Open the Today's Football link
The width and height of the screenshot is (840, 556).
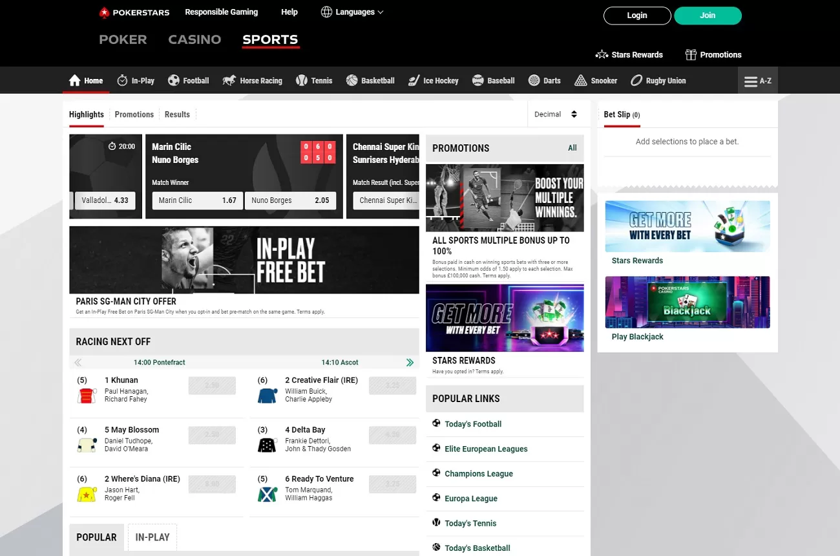coord(473,424)
